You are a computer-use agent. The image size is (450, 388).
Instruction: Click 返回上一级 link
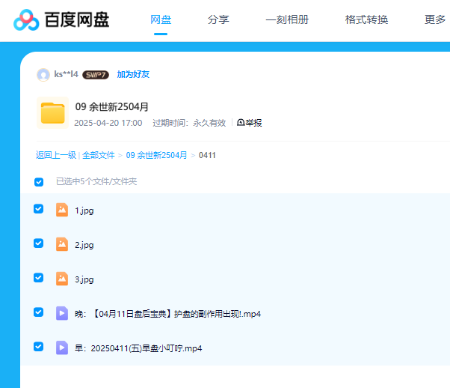point(56,155)
